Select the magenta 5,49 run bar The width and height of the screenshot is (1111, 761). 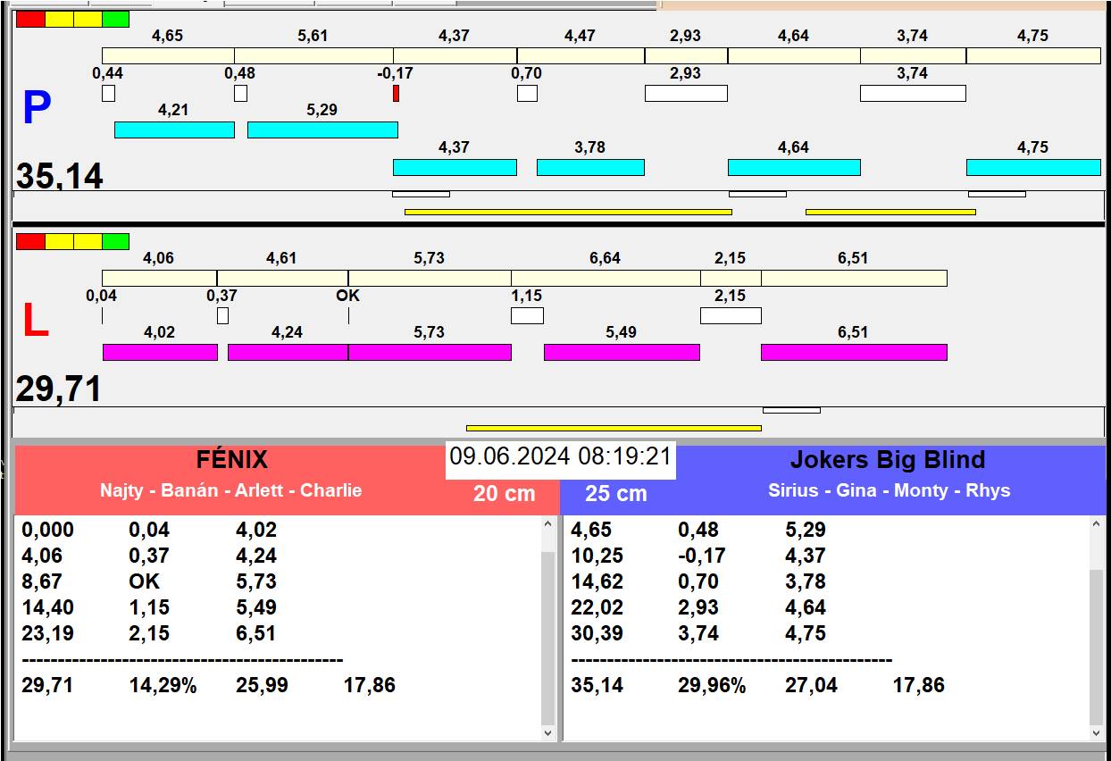coord(622,352)
